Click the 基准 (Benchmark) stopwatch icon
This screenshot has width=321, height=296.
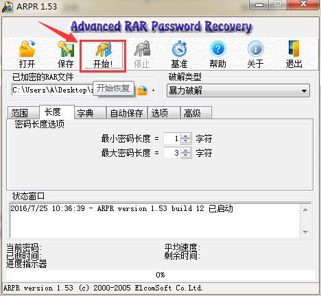pyautogui.click(x=180, y=54)
